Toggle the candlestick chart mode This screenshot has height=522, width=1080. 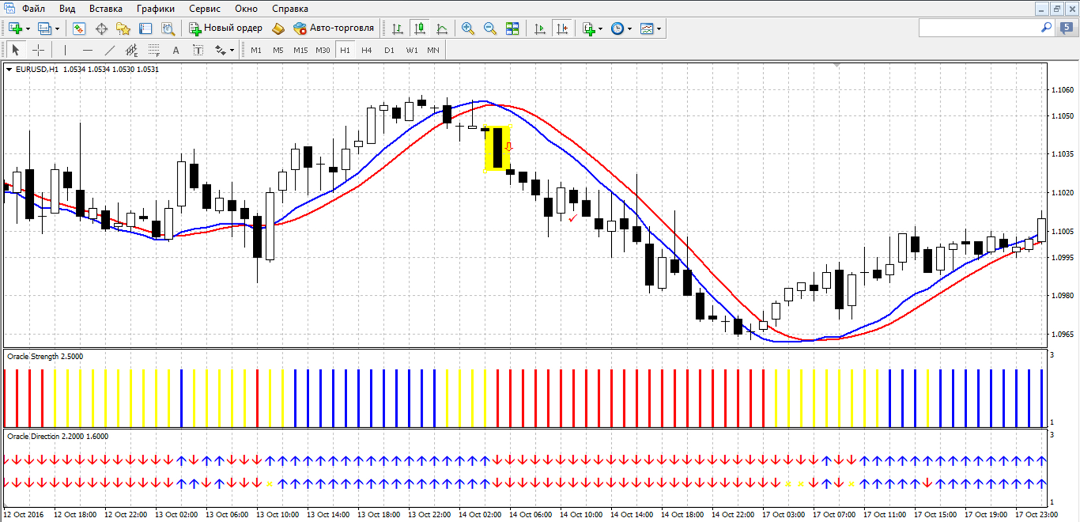(x=419, y=29)
